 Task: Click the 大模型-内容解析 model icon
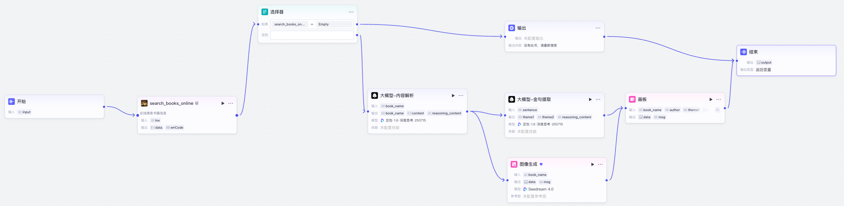374,95
